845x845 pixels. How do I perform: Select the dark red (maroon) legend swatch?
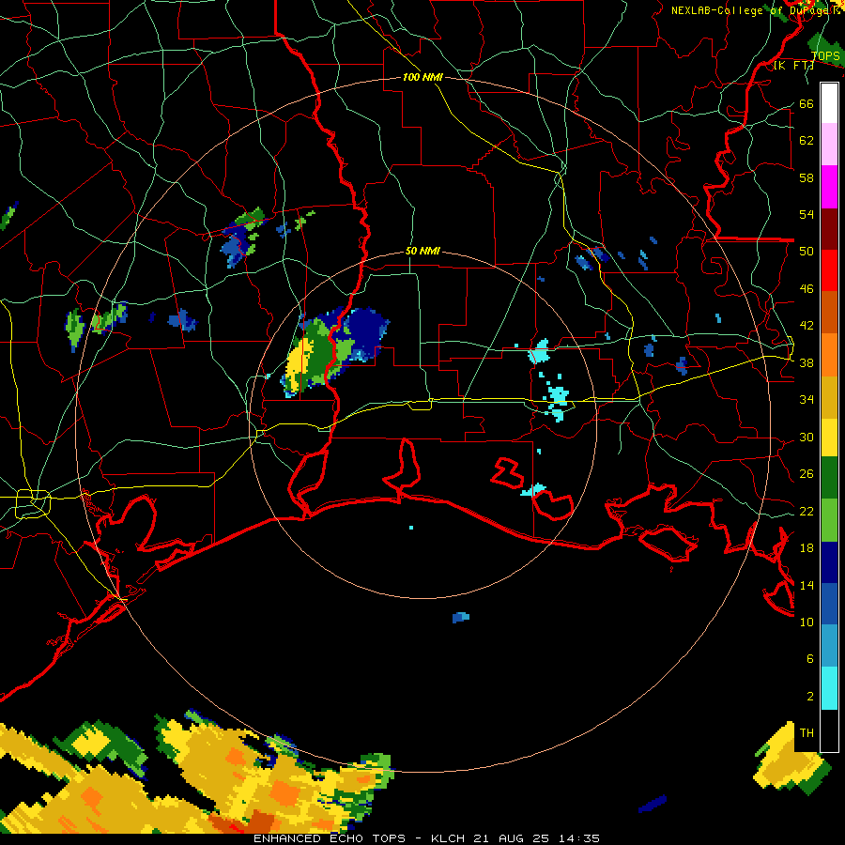point(829,229)
